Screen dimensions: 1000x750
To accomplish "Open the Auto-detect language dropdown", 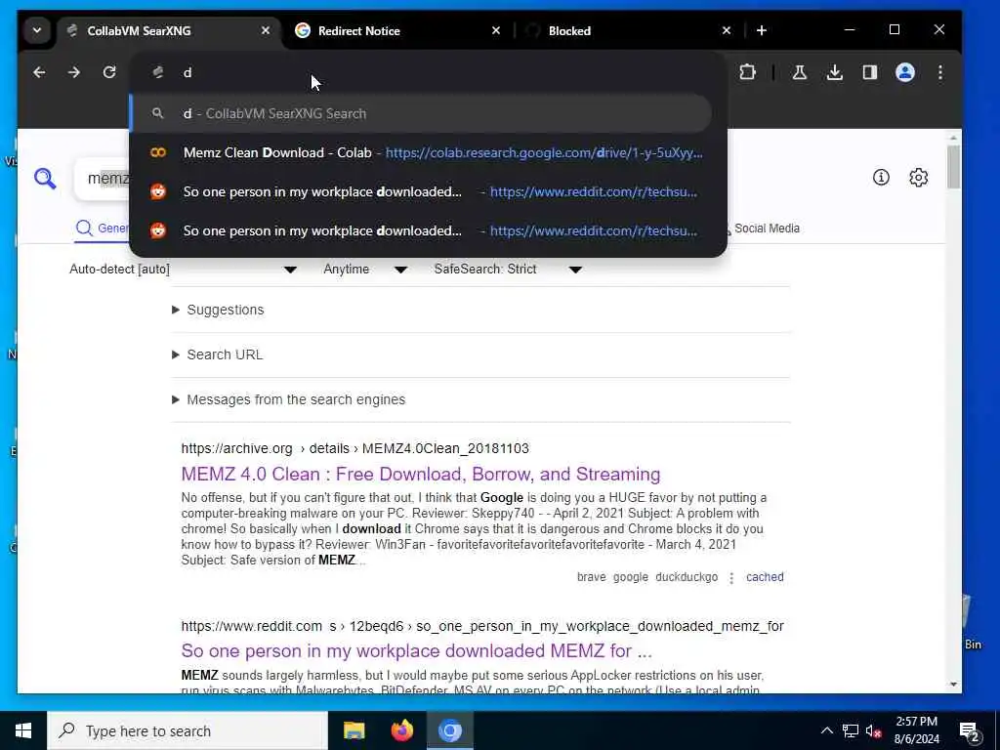I will (x=183, y=270).
